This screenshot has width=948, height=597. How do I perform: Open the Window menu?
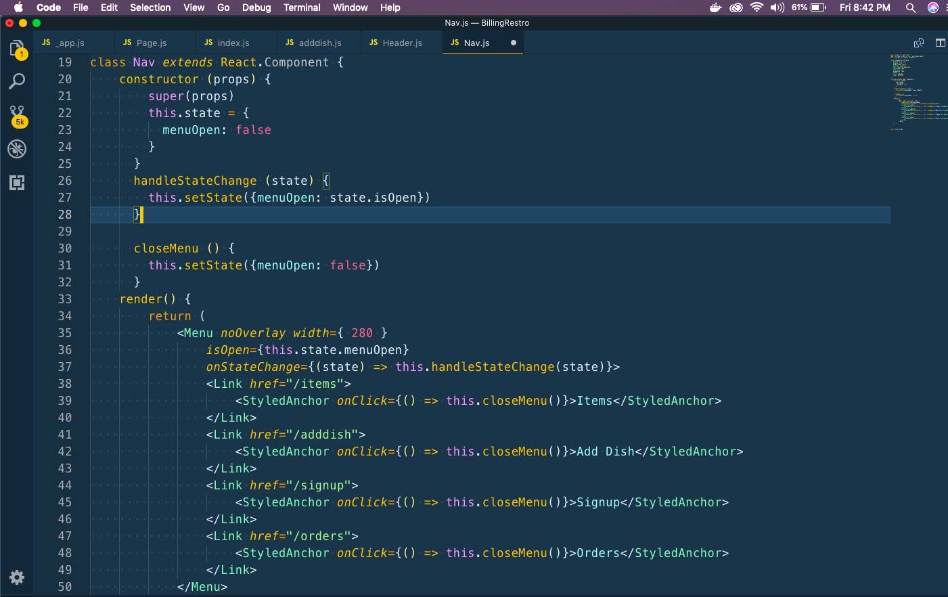click(350, 7)
